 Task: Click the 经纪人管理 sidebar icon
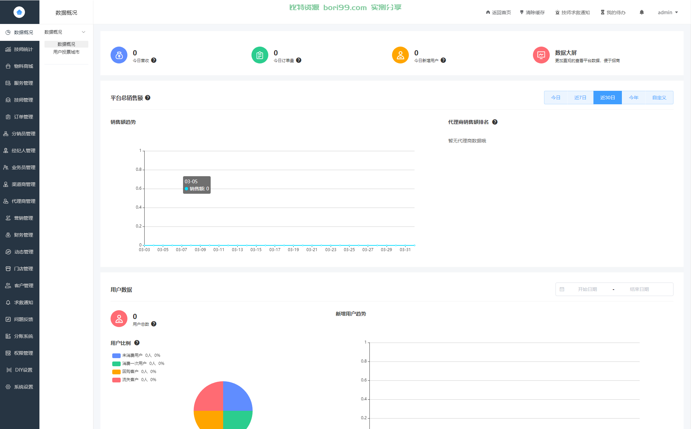(6, 151)
